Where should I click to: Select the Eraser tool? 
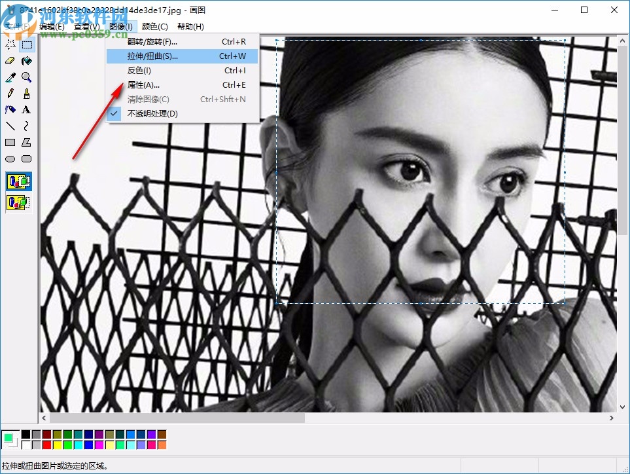pyautogui.click(x=10, y=61)
